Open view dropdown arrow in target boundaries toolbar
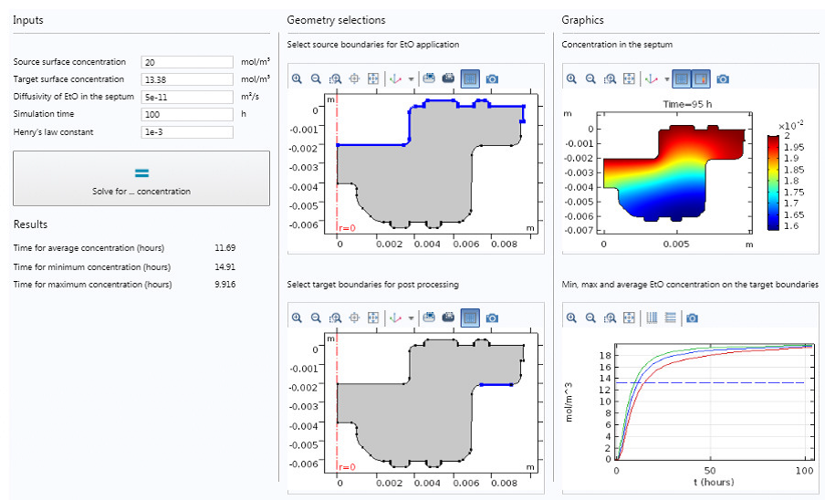The width and height of the screenshot is (825, 500). pyautogui.click(x=411, y=318)
